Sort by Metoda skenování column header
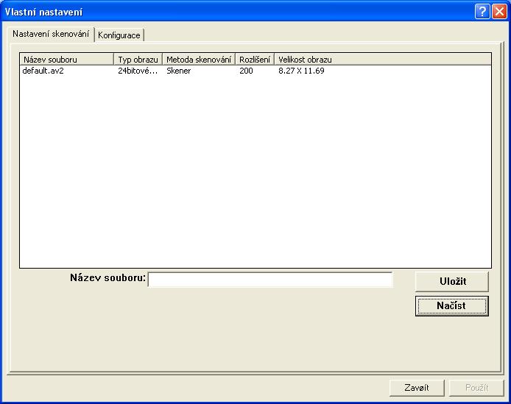This screenshot has height=404, width=511. pos(199,60)
